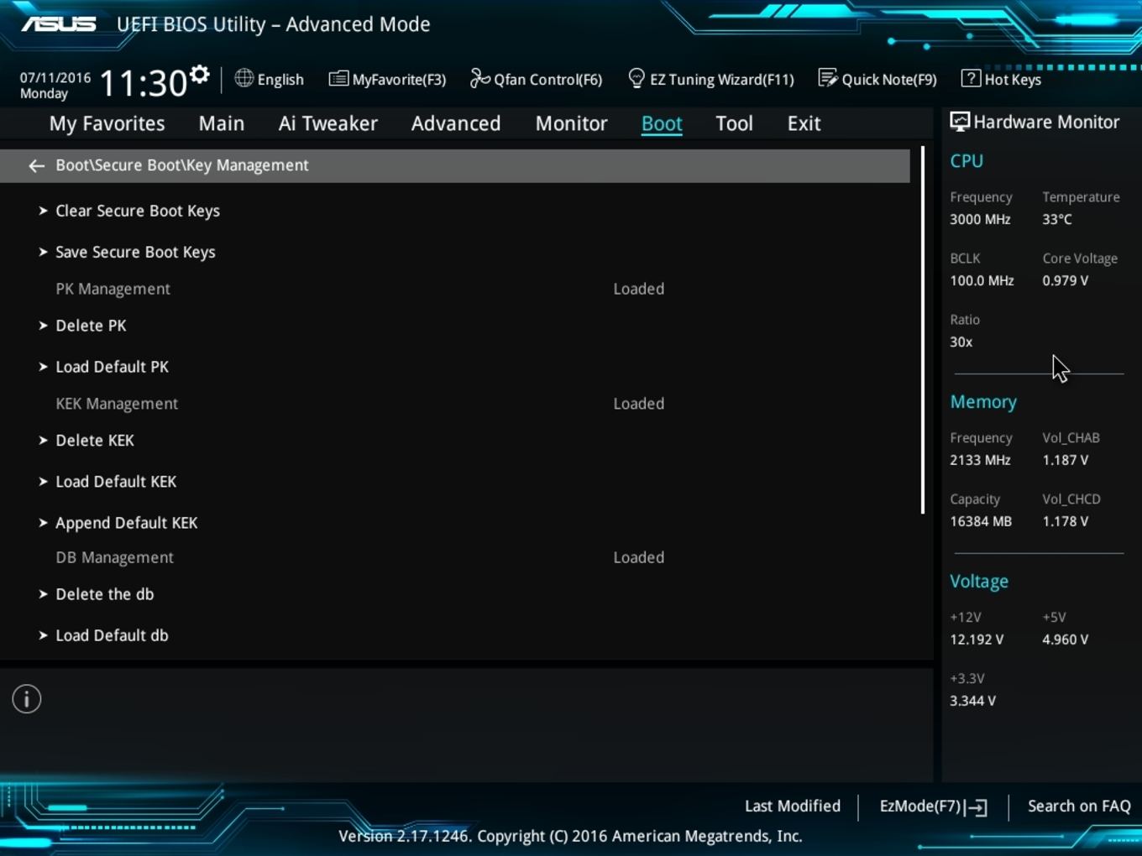1142x856 pixels.
Task: Expand the Delete PK arrow
Action: pos(43,326)
